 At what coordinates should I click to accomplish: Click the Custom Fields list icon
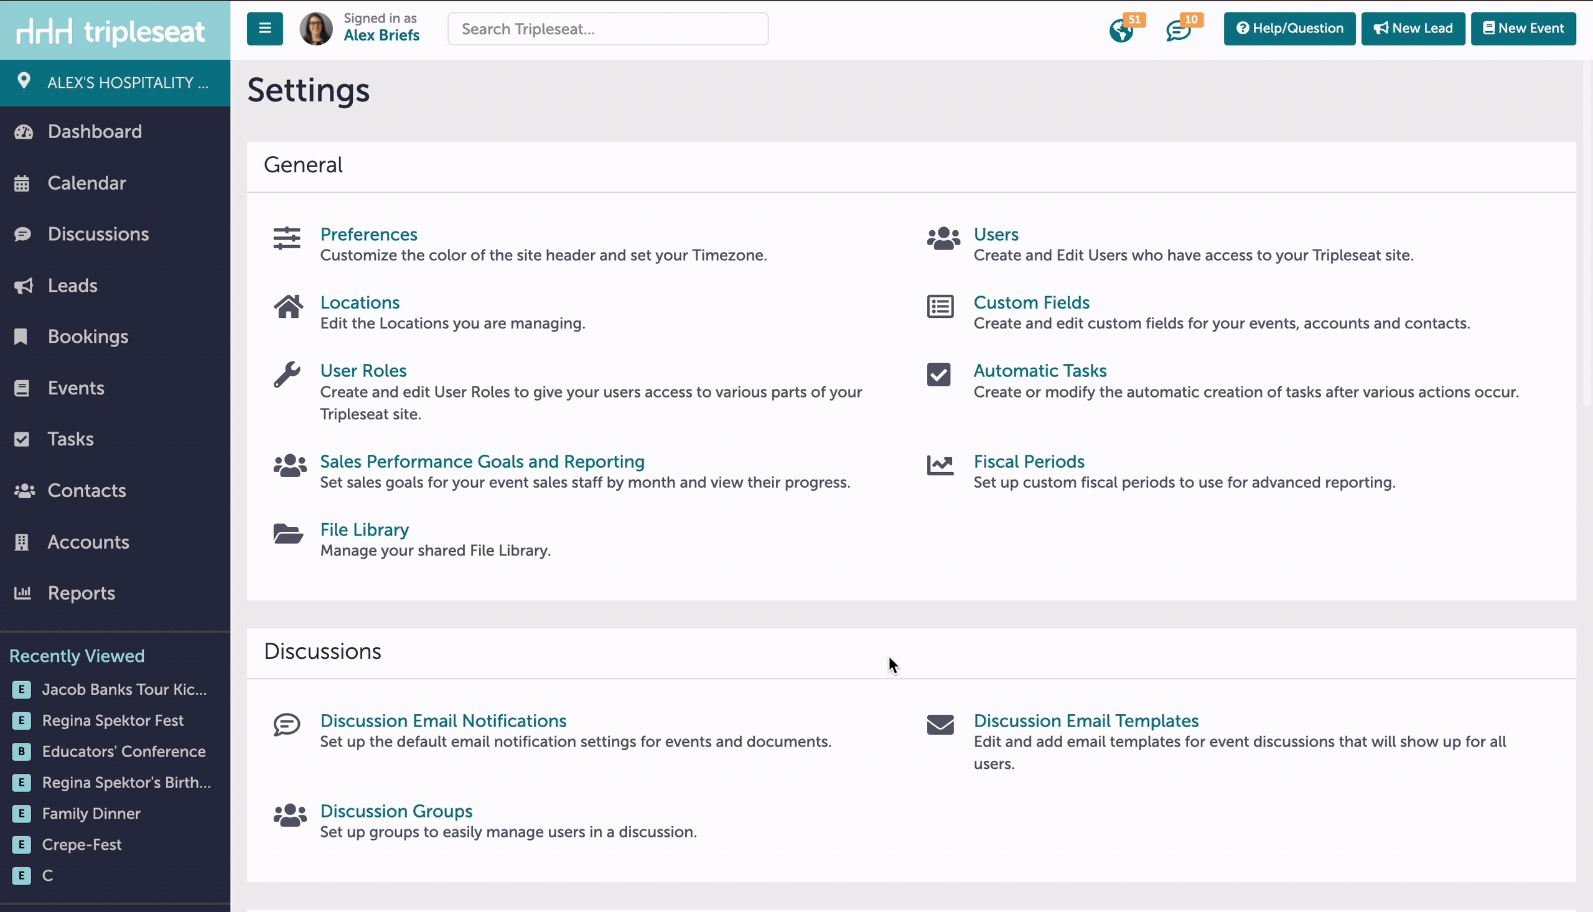pos(940,307)
